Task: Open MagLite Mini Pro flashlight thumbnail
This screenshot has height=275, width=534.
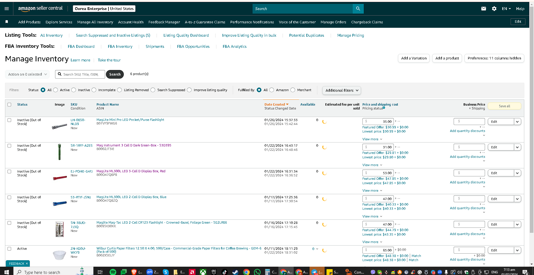Action: (x=60, y=127)
